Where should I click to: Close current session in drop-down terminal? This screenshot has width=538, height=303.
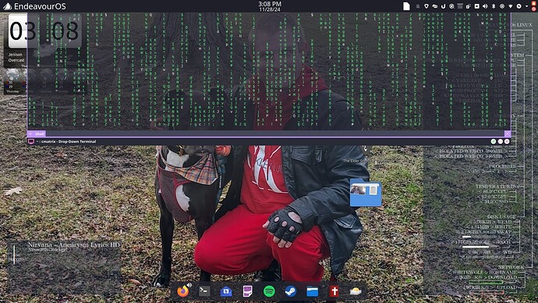508,134
